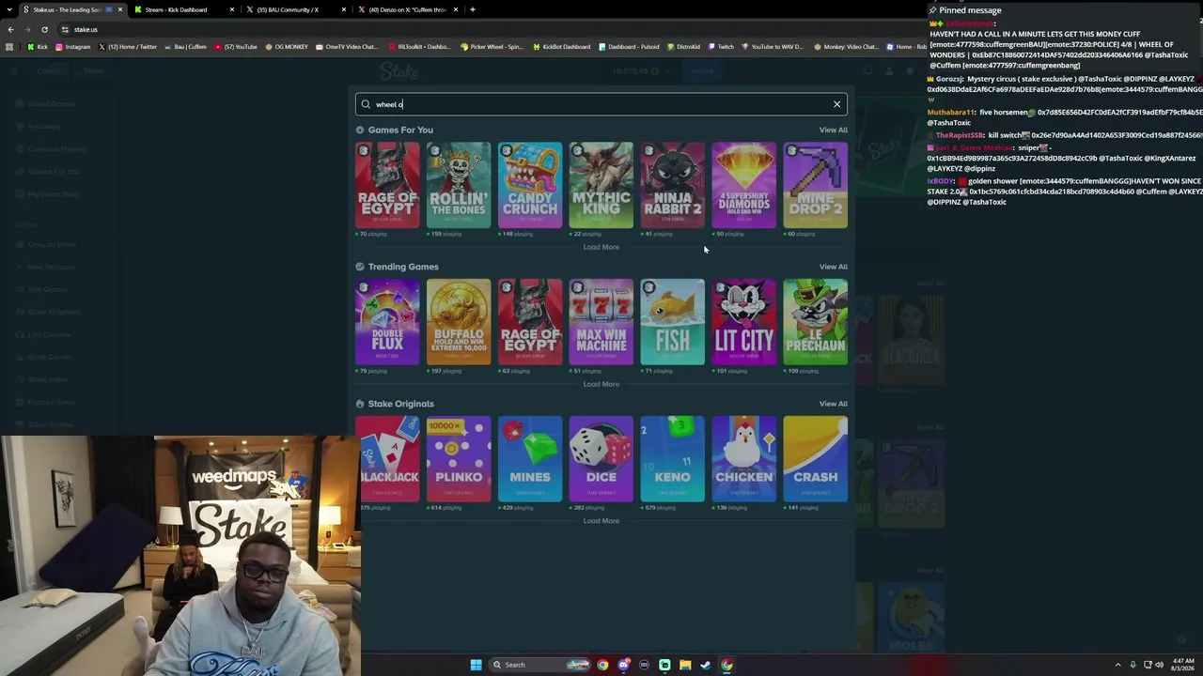The height and width of the screenshot is (676, 1203).
Task: Select the Mythic King game thumbnail
Action: click(601, 185)
